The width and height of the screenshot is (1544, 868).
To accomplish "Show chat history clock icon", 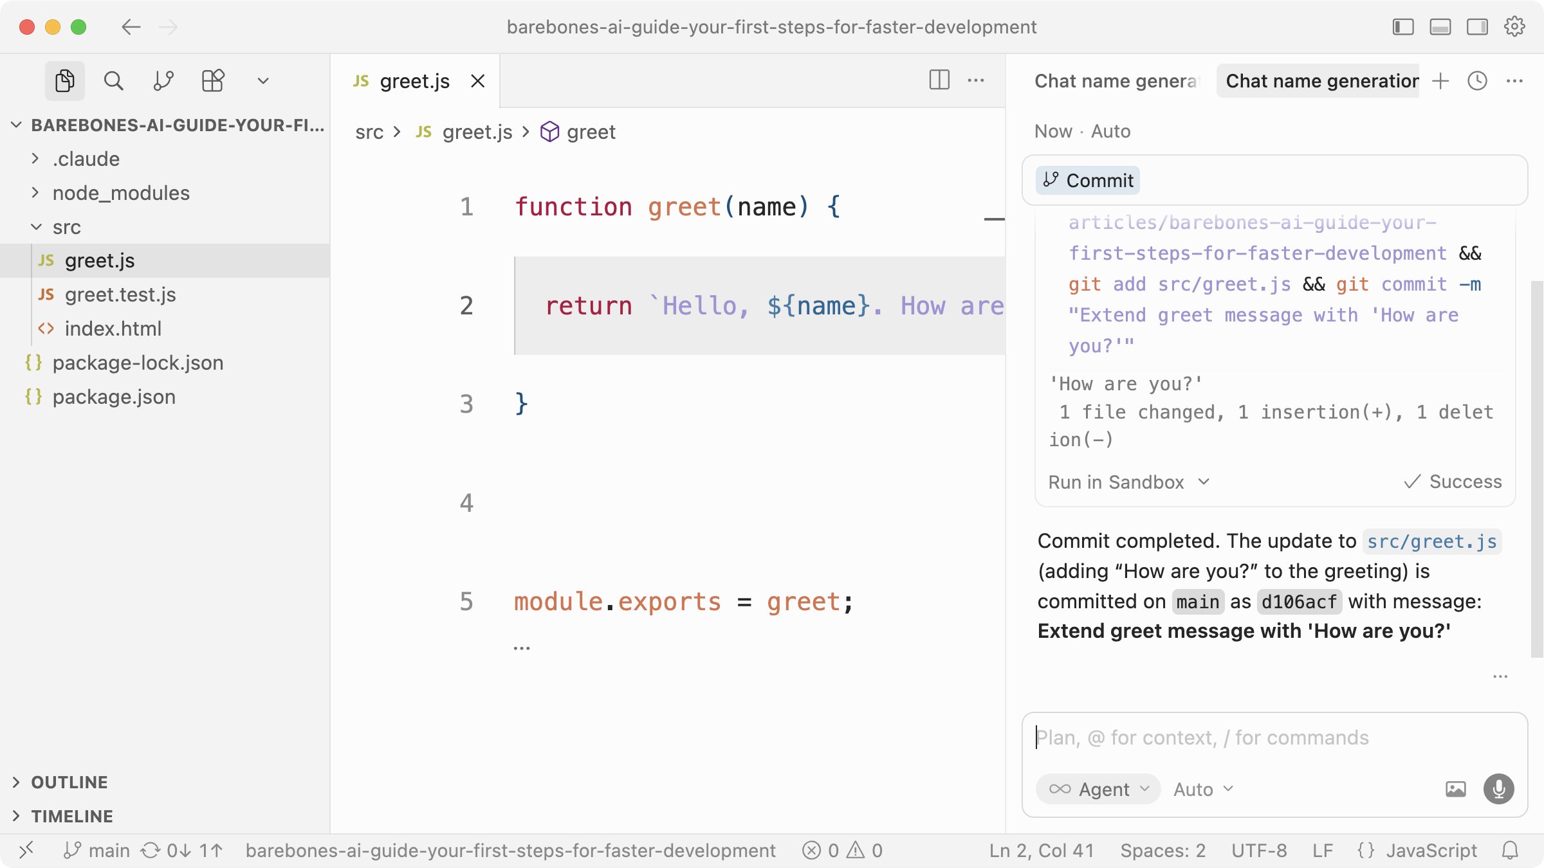I will coord(1478,81).
